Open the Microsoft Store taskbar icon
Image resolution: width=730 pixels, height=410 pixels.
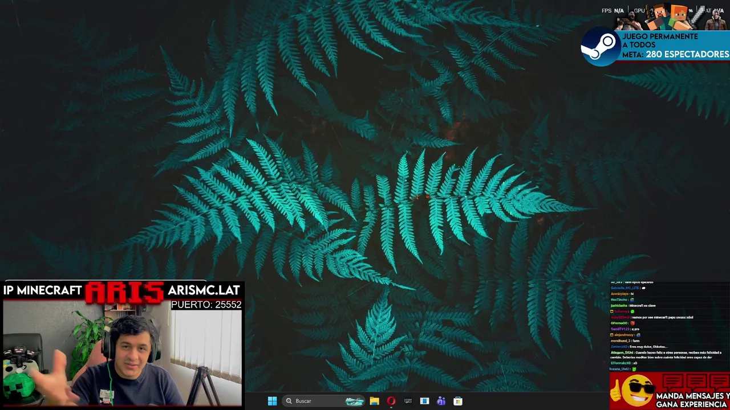[457, 401]
